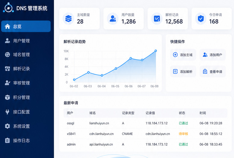This screenshot has height=158, width=234.
Task: Click user x5841 in the table
Action: pyautogui.click(x=71, y=134)
